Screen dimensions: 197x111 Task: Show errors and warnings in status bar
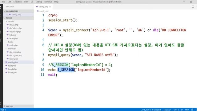(3, 110)
